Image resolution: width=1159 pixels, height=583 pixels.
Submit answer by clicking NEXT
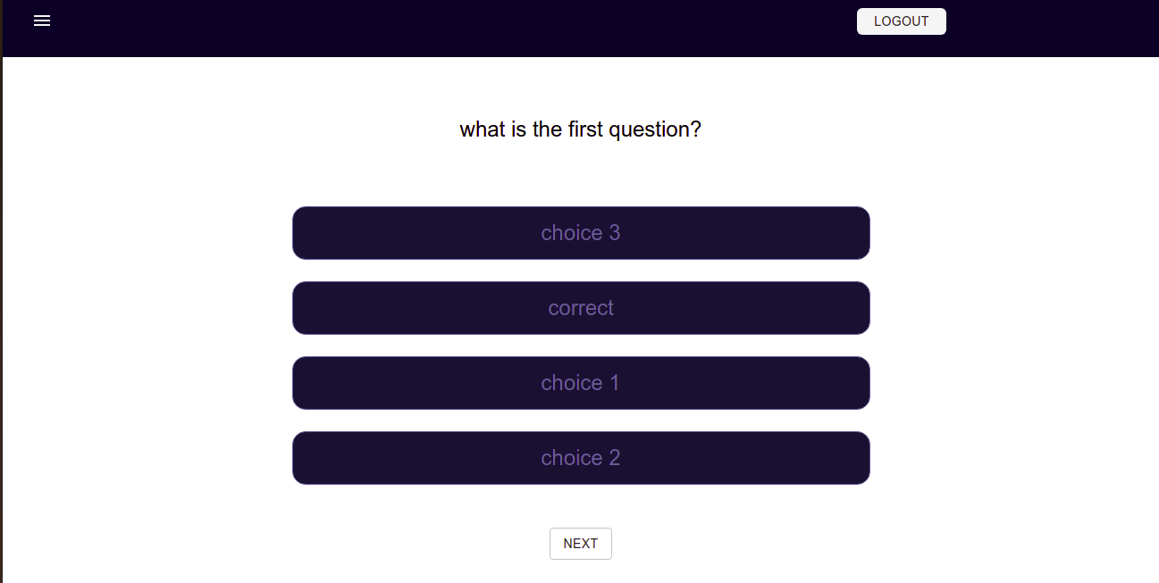[581, 543]
